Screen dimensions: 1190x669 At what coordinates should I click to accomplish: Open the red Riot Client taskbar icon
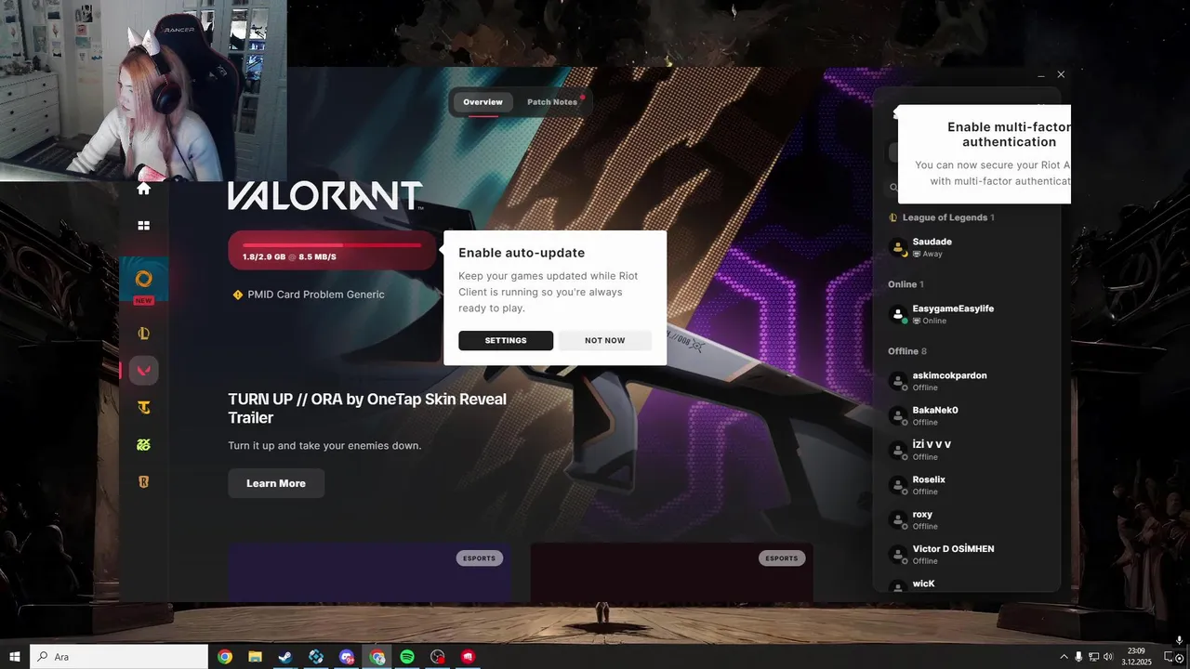[468, 657]
